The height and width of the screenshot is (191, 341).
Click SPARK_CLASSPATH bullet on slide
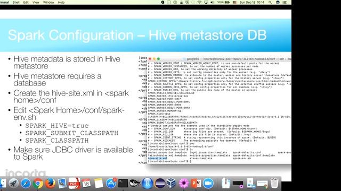(57, 141)
